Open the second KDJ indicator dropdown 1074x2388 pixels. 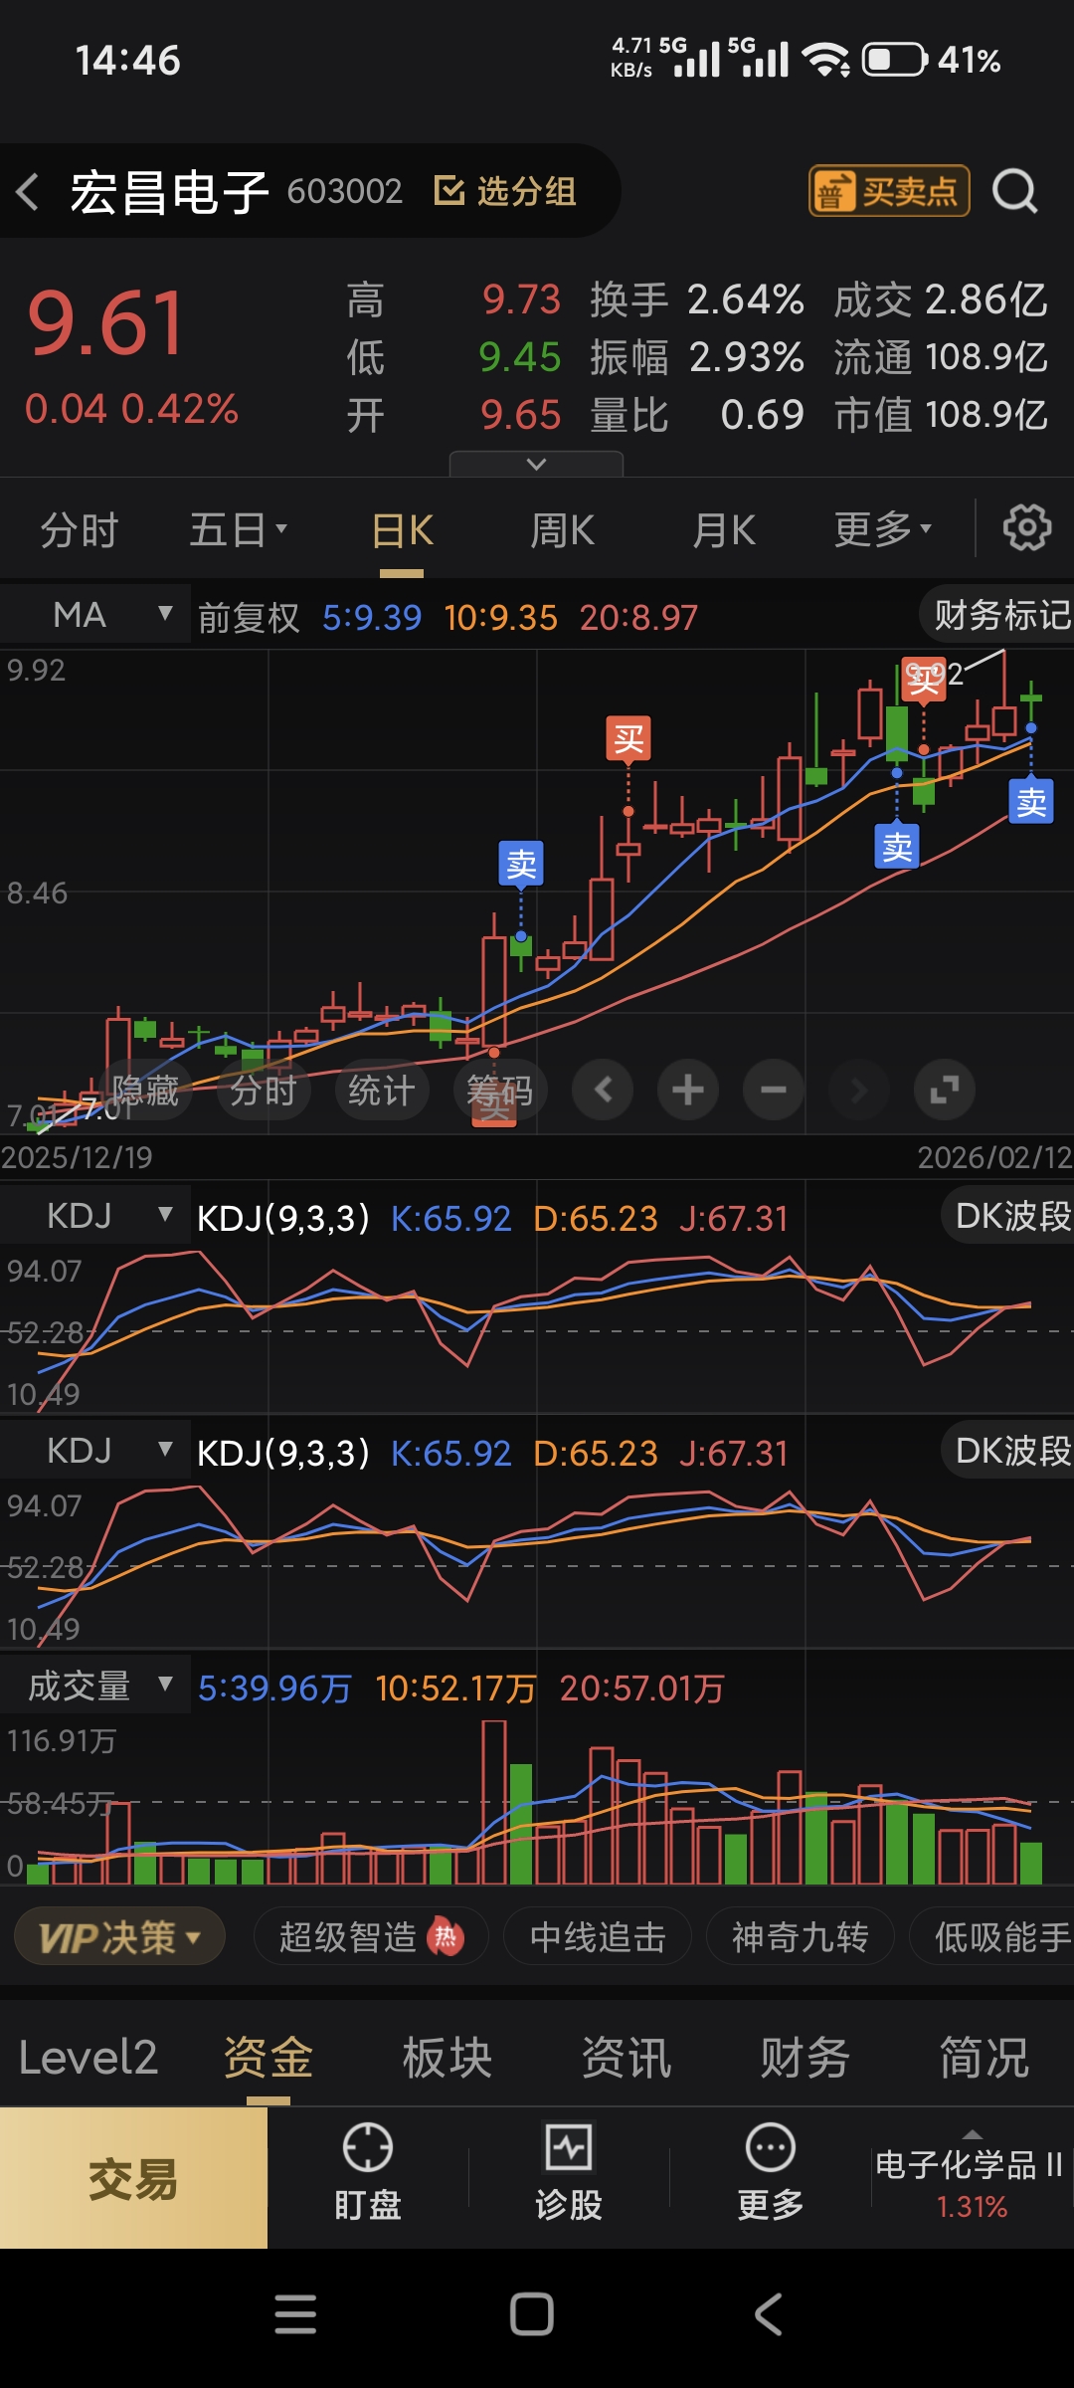95,1451
